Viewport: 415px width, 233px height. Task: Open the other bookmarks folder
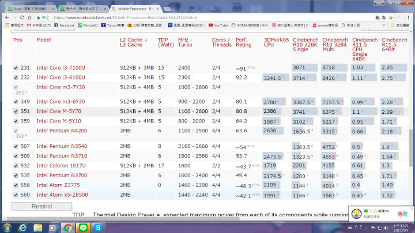pyautogui.click(x=400, y=25)
